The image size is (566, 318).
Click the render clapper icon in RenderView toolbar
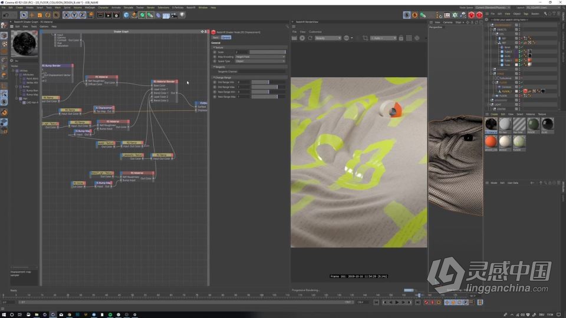[x=294, y=38]
